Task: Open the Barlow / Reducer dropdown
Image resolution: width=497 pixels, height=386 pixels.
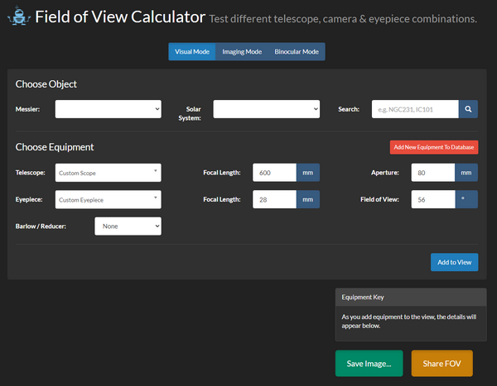Action: [128, 226]
